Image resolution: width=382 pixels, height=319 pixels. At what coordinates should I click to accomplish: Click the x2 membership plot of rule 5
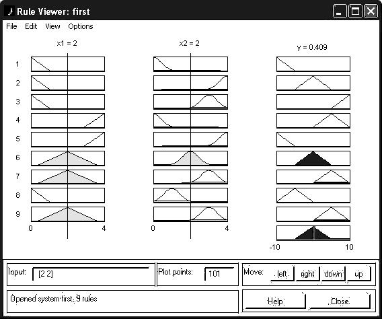[x=190, y=139]
